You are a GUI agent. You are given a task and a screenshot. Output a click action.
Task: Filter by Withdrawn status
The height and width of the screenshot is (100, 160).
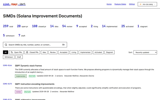click(x=9, y=57)
